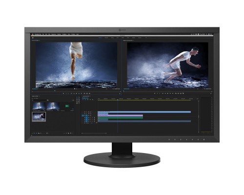This screenshot has width=244, height=195.
Task: Toggle Snap in the timeline
Action: click(85, 99)
